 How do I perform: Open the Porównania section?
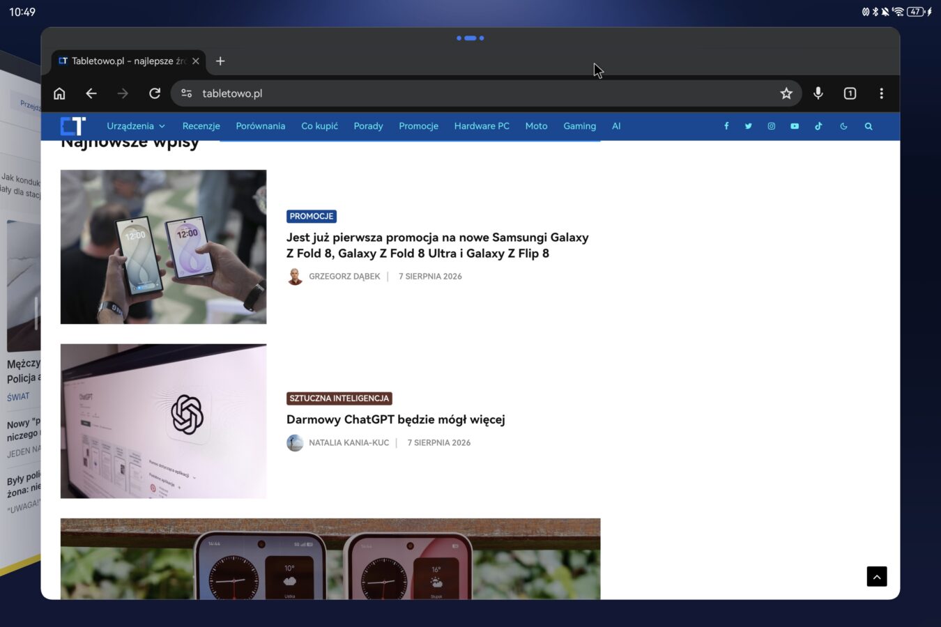click(x=261, y=126)
